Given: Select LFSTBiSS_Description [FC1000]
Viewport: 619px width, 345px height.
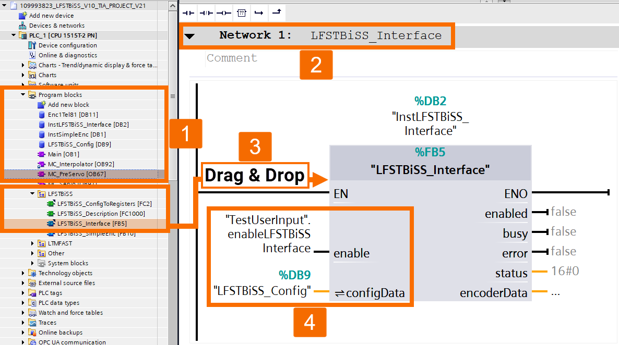Looking at the screenshot, I should pyautogui.click(x=101, y=213).
